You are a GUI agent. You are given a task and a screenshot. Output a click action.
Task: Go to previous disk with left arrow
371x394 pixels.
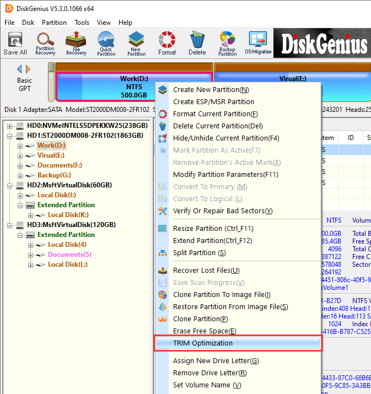pos(20,69)
